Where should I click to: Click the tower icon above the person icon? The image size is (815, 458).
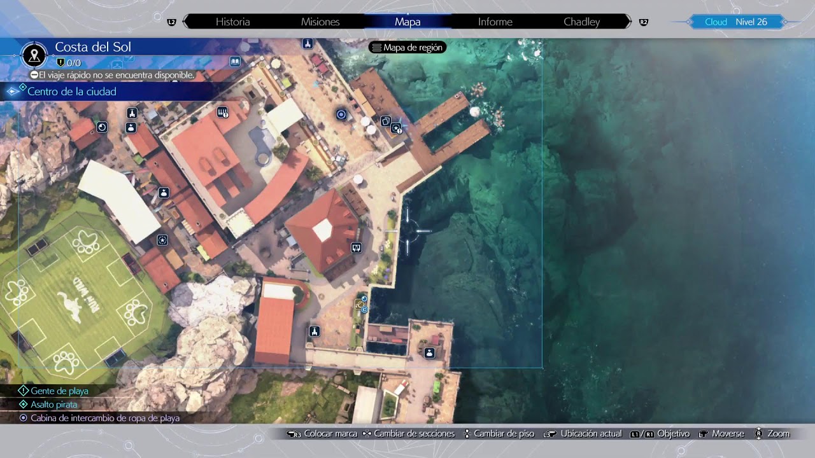coord(132,114)
